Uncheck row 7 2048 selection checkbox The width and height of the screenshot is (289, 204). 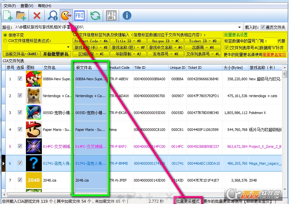click(20, 180)
